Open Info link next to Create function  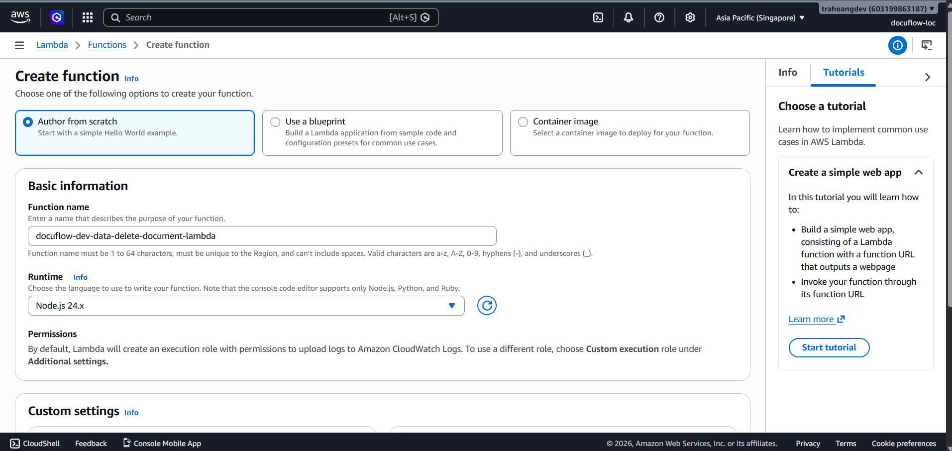(x=131, y=79)
